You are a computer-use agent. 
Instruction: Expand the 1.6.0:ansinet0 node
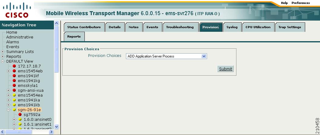pyautogui.click(x=14, y=120)
